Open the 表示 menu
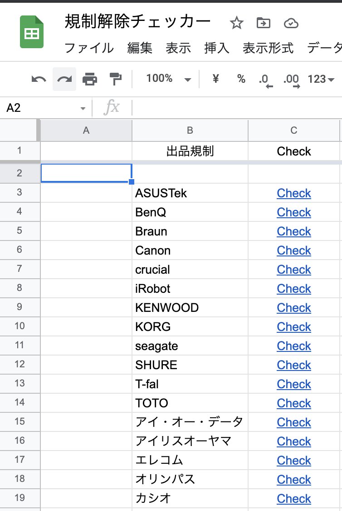Screen dimensions: 342x511 point(178,48)
